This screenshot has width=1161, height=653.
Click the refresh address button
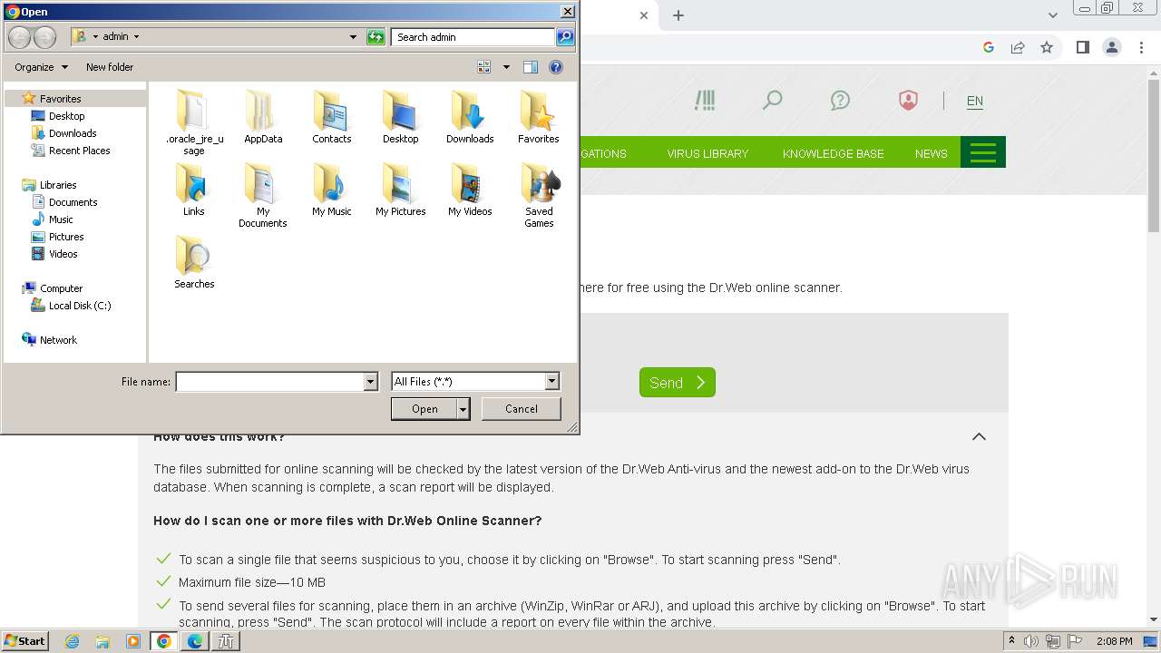(x=376, y=37)
